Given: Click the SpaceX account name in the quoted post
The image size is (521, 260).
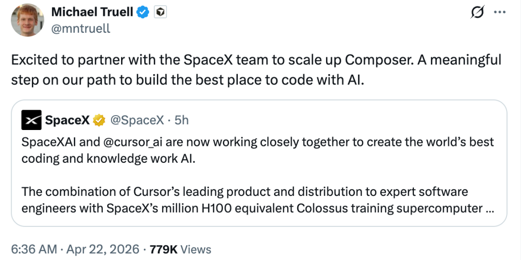Looking at the screenshot, I should pyautogui.click(x=67, y=120).
